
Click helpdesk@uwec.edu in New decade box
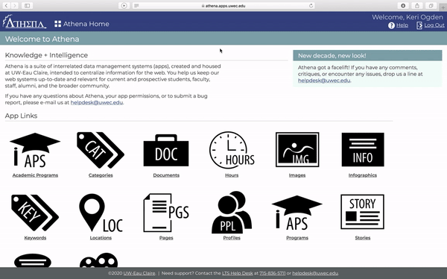pos(324,81)
